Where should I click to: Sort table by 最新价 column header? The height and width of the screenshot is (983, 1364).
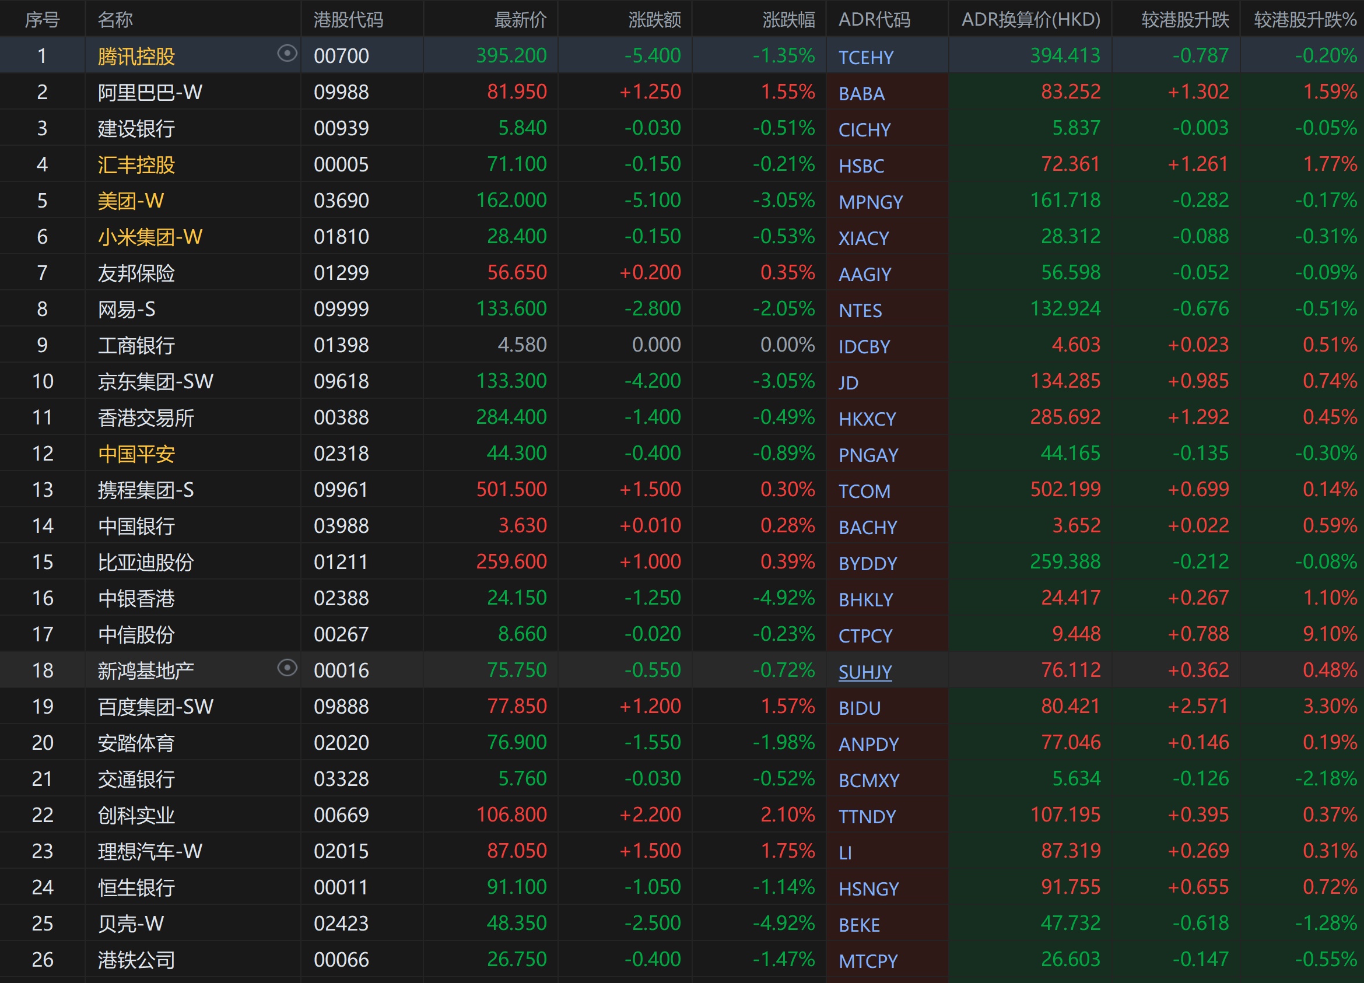(x=520, y=20)
